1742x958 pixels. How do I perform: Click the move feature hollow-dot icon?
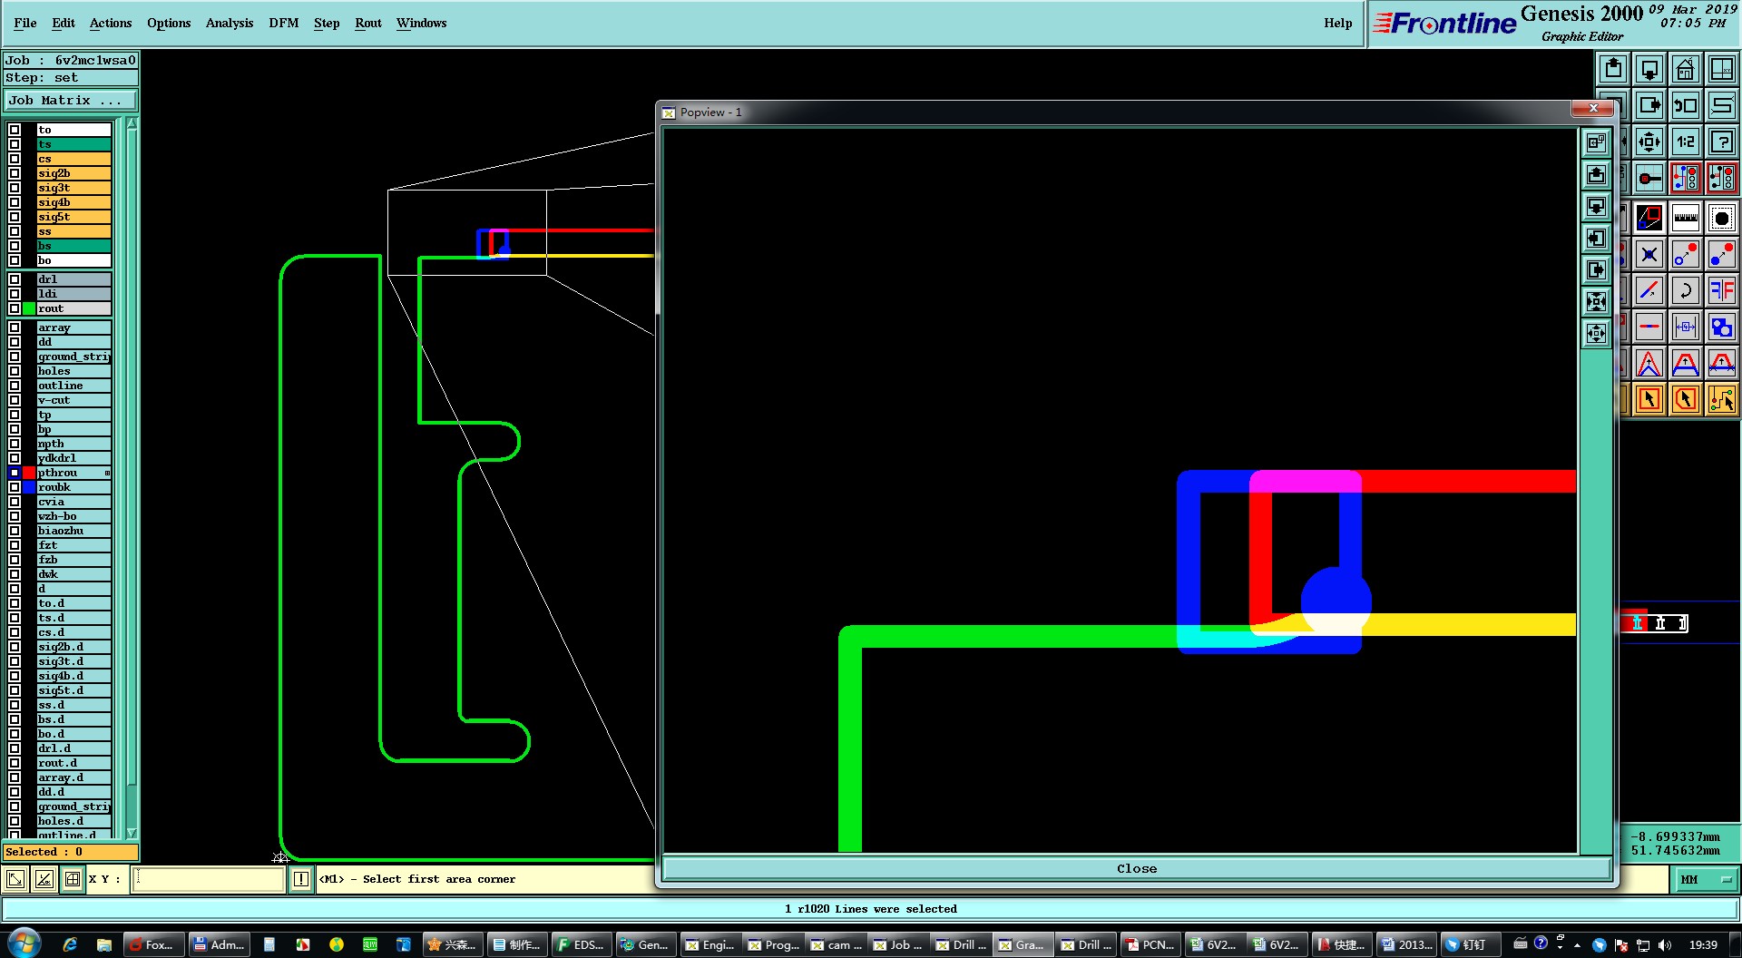[x=1686, y=254]
